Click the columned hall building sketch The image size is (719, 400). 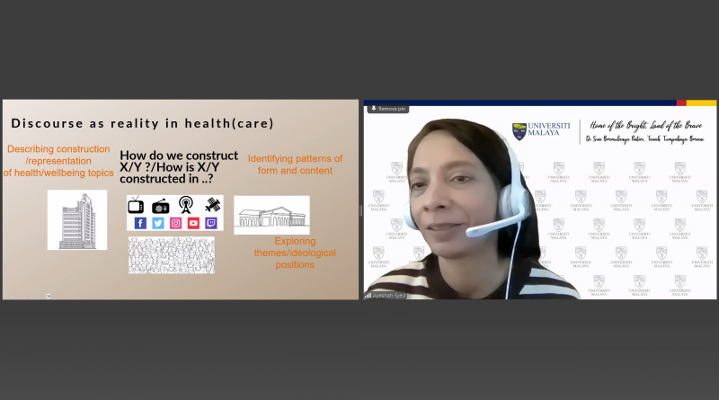(272, 215)
